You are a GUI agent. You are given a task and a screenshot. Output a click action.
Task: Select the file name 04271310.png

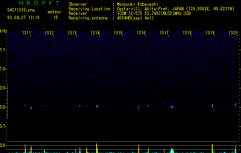(x=21, y=10)
